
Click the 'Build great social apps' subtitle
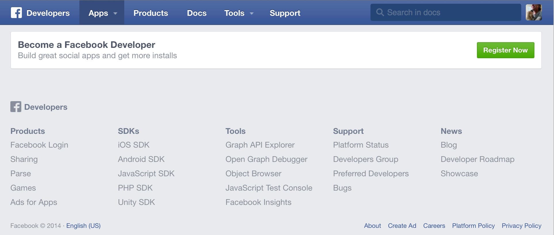pyautogui.click(x=98, y=56)
